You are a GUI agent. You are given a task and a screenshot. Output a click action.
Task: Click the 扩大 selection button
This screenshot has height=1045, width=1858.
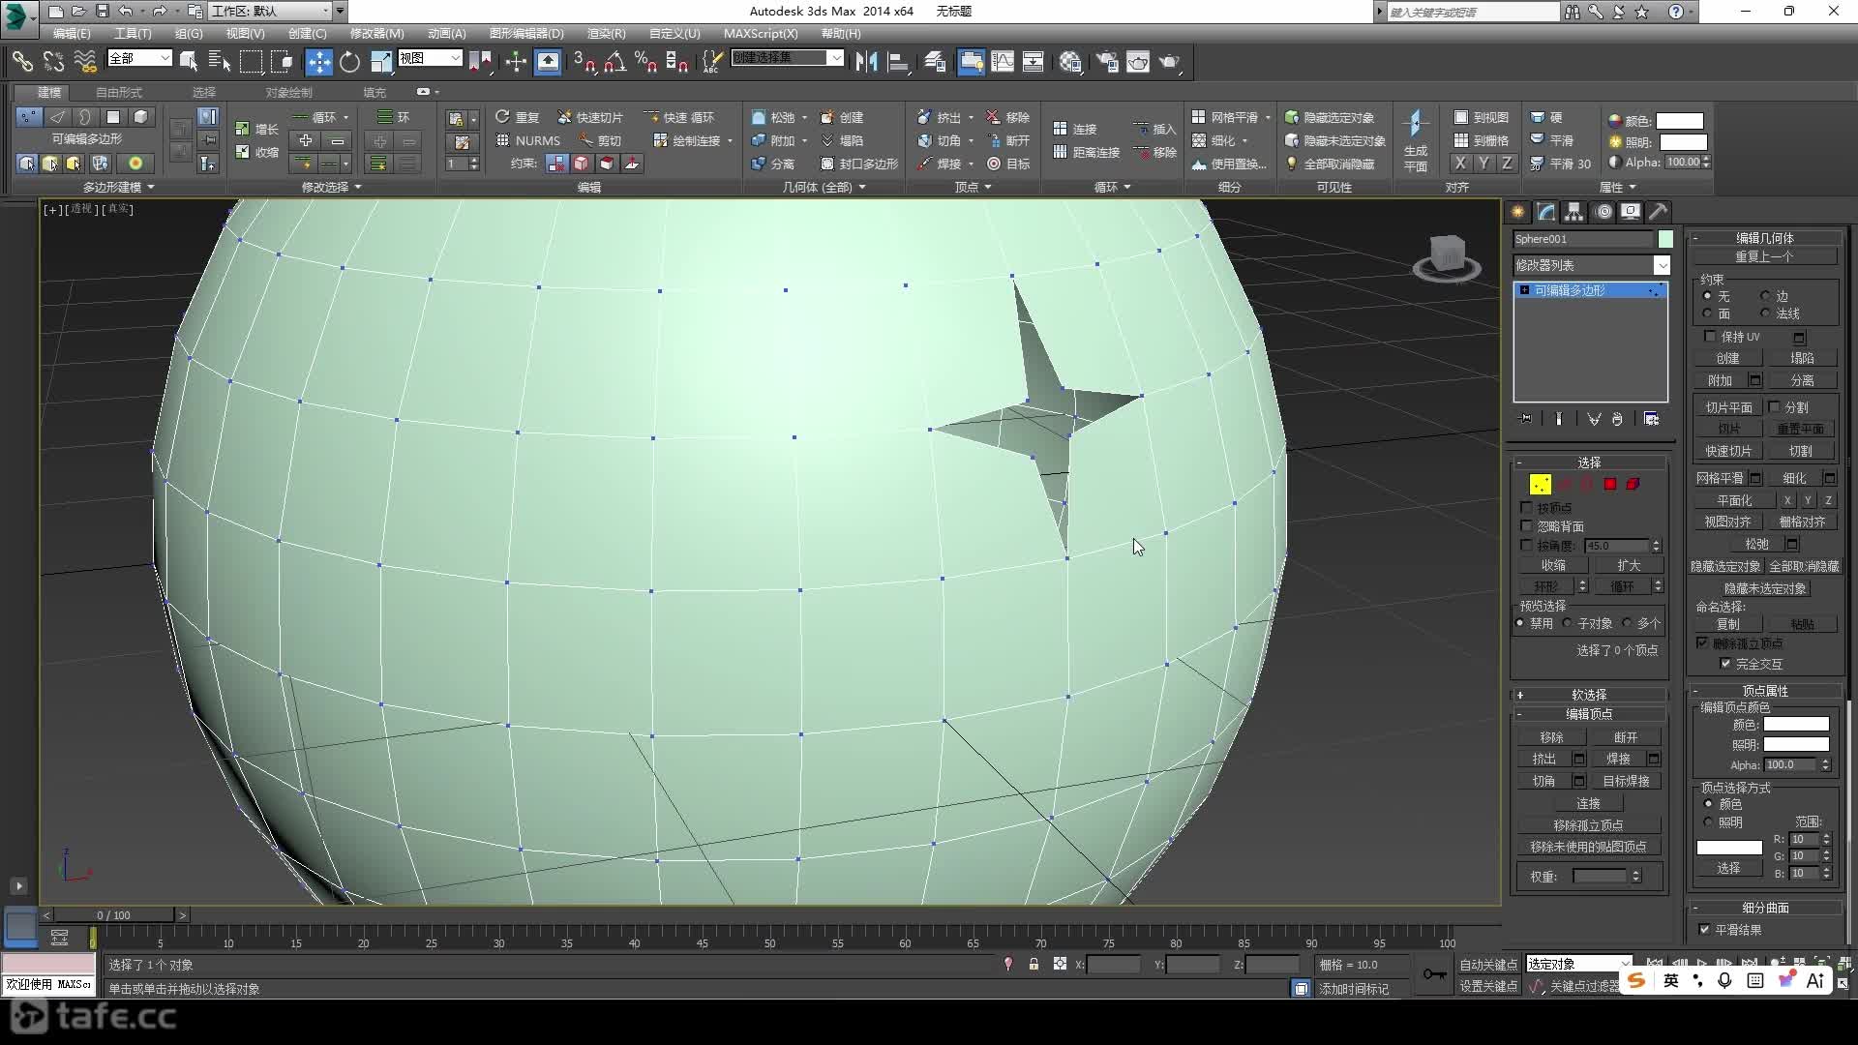pos(1629,565)
